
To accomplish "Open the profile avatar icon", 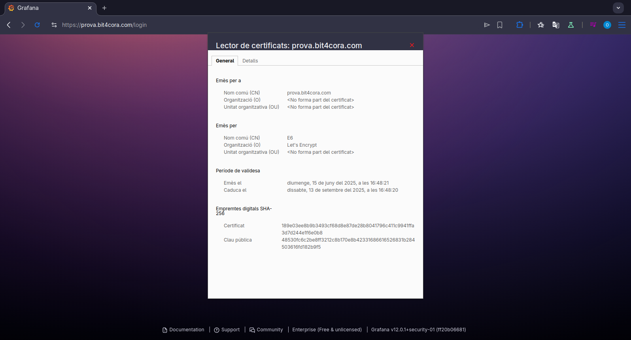I will (607, 25).
